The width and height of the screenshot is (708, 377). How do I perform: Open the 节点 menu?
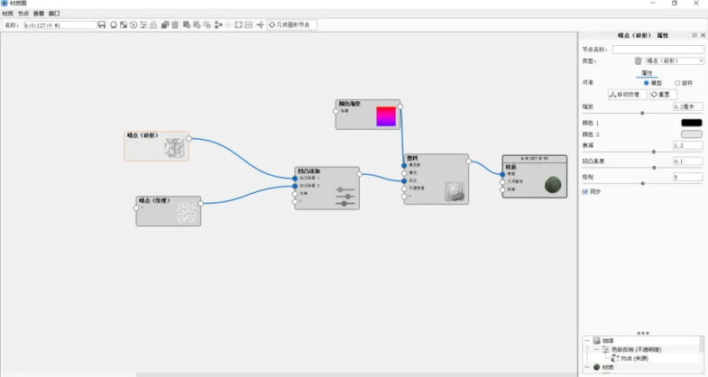point(23,14)
